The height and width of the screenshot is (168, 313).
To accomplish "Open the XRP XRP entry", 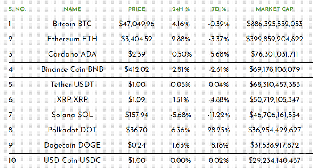I will point(72,100).
